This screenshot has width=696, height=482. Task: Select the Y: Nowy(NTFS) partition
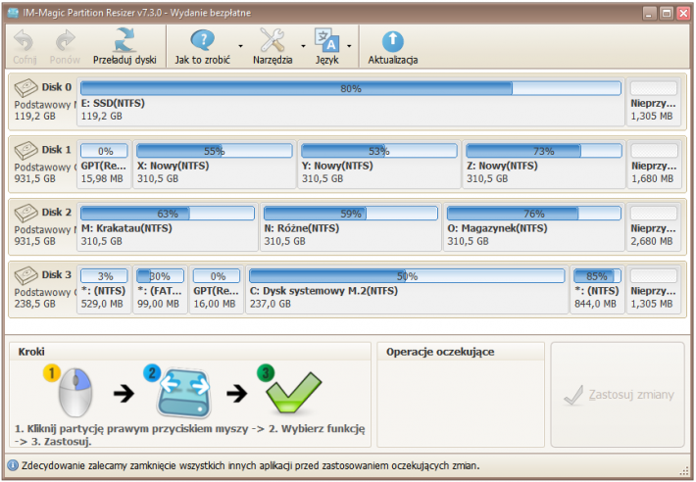(x=379, y=165)
